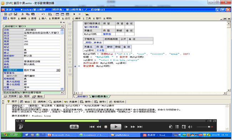Click the Paste toolbar icon
Image resolution: width=232 pixels, height=140 pixels.
(x=33, y=14)
